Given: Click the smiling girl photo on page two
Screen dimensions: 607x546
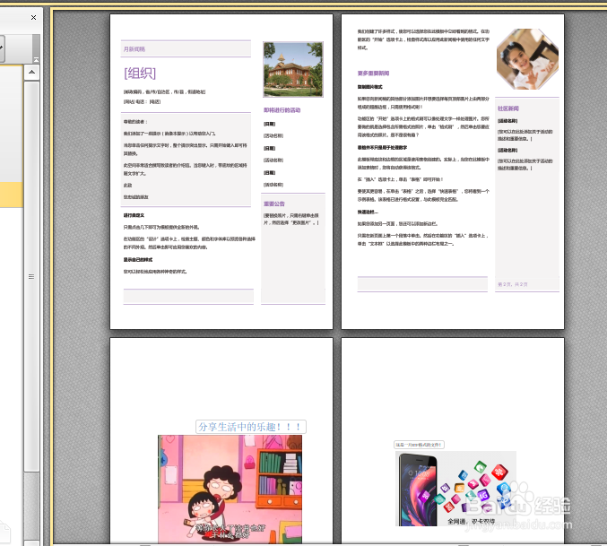Looking at the screenshot, I should click(x=527, y=59).
